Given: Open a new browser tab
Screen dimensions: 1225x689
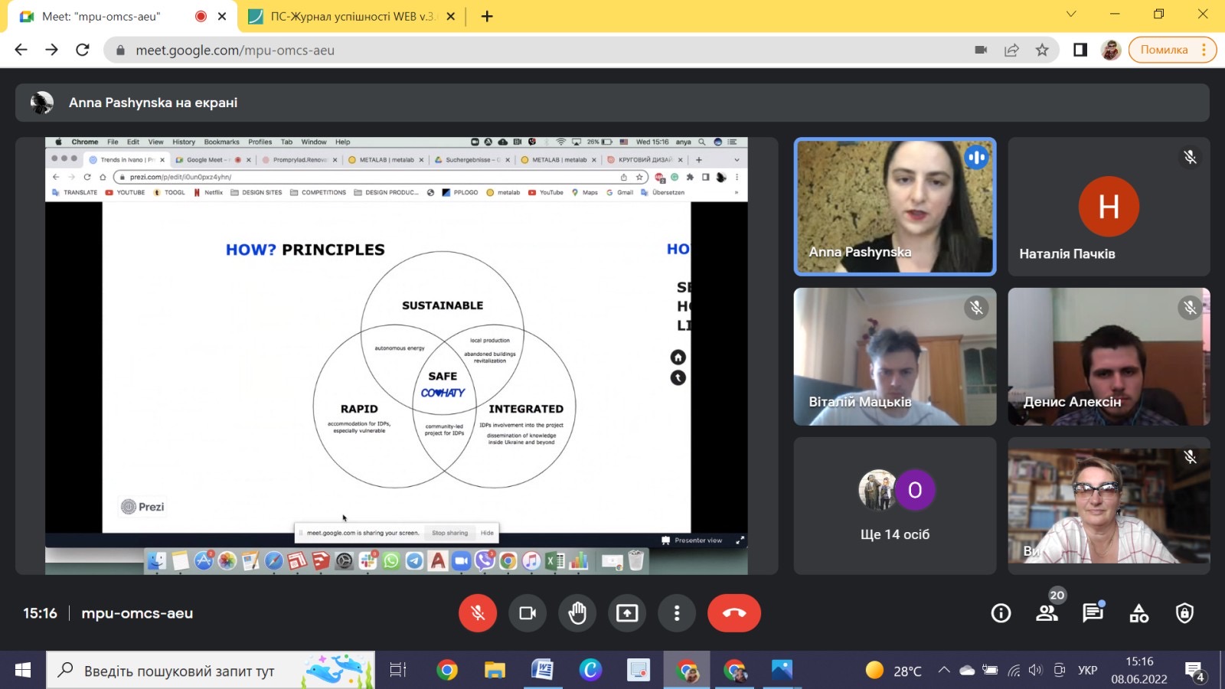Looking at the screenshot, I should pyautogui.click(x=487, y=16).
